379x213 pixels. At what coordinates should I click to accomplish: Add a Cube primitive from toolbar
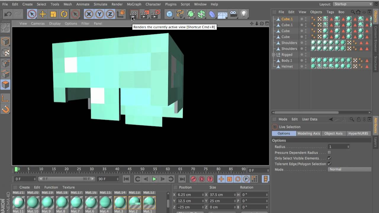click(169, 14)
